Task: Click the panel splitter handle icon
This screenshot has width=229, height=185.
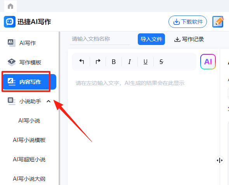Action: point(220,160)
